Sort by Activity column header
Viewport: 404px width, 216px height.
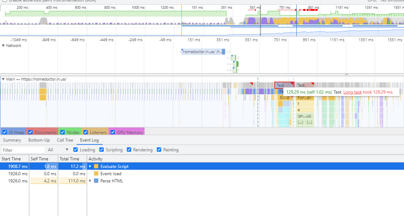[x=245, y=159]
